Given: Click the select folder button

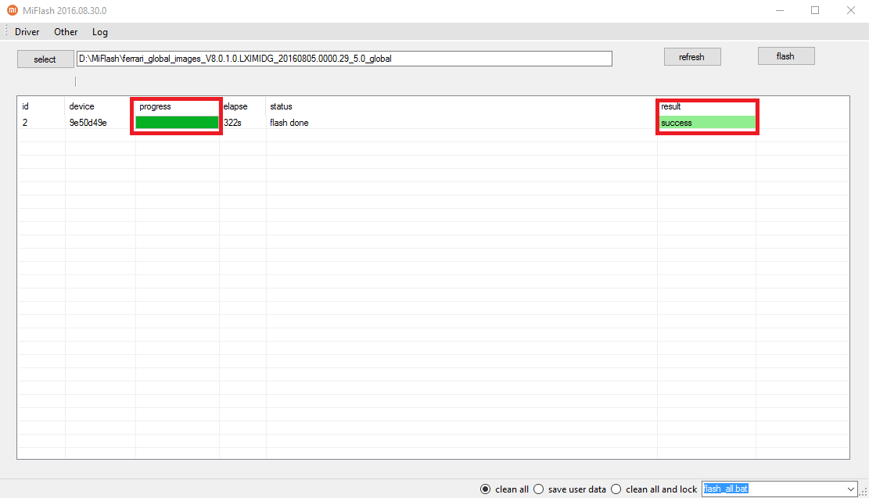Looking at the screenshot, I should pyautogui.click(x=45, y=59).
